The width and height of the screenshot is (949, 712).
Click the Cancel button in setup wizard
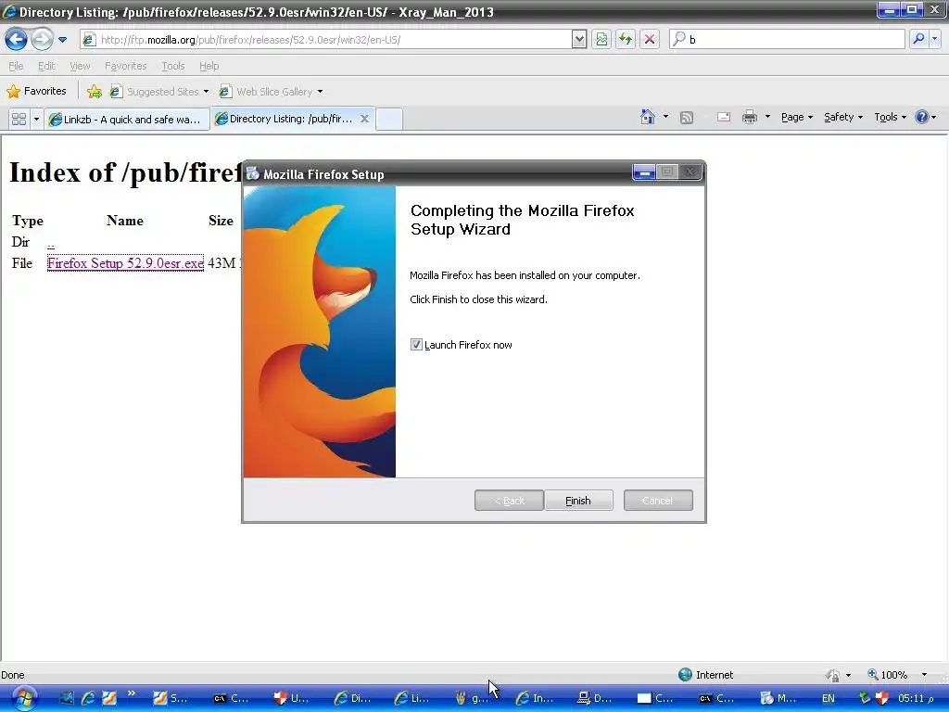(658, 501)
